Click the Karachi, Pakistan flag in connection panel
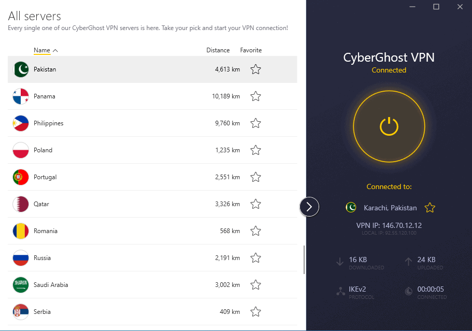 [x=351, y=208]
